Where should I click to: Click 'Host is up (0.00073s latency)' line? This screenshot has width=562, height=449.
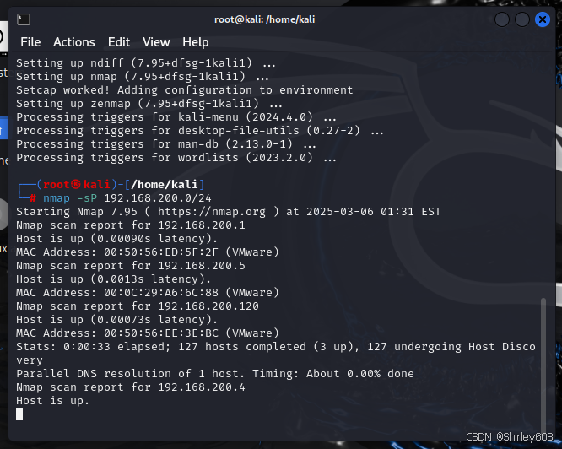point(116,320)
